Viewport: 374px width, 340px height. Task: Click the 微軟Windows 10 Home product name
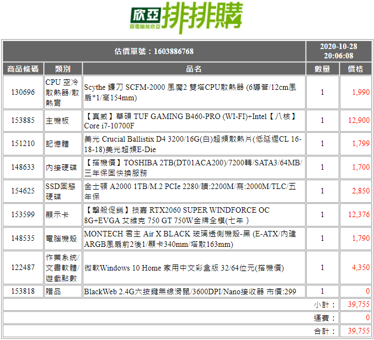(184, 268)
